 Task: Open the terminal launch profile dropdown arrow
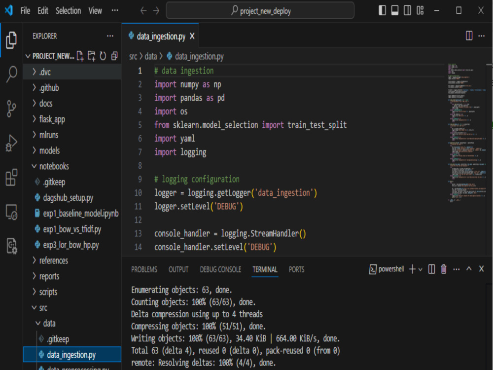tap(421, 269)
